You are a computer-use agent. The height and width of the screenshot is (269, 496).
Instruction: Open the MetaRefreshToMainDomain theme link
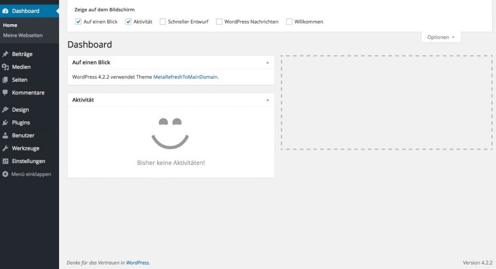(186, 77)
